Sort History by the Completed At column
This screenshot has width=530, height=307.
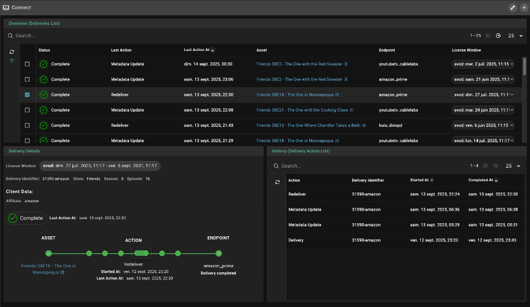pyautogui.click(x=481, y=180)
